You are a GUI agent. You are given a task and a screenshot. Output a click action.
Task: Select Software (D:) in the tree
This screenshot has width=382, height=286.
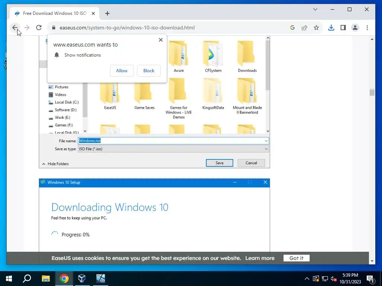coord(63,110)
